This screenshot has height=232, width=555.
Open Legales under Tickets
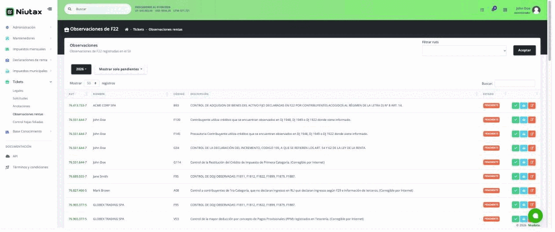[x=18, y=91]
